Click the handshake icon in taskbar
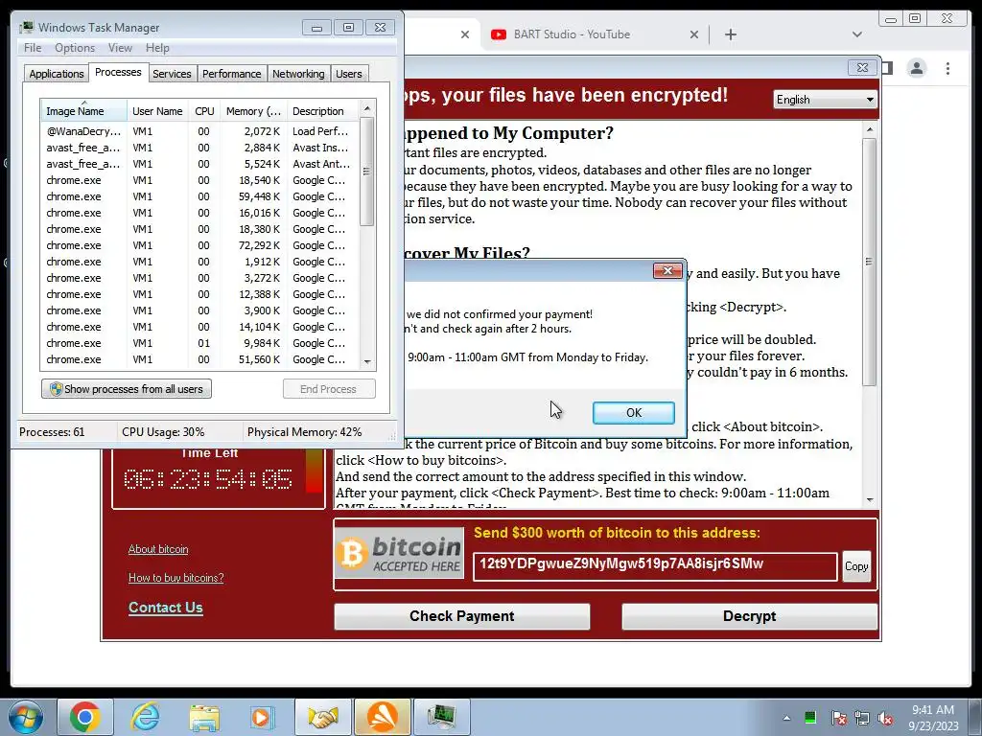982x736 pixels. [323, 717]
